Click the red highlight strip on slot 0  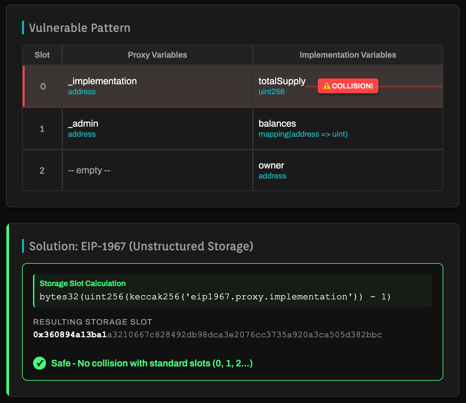pos(24,86)
